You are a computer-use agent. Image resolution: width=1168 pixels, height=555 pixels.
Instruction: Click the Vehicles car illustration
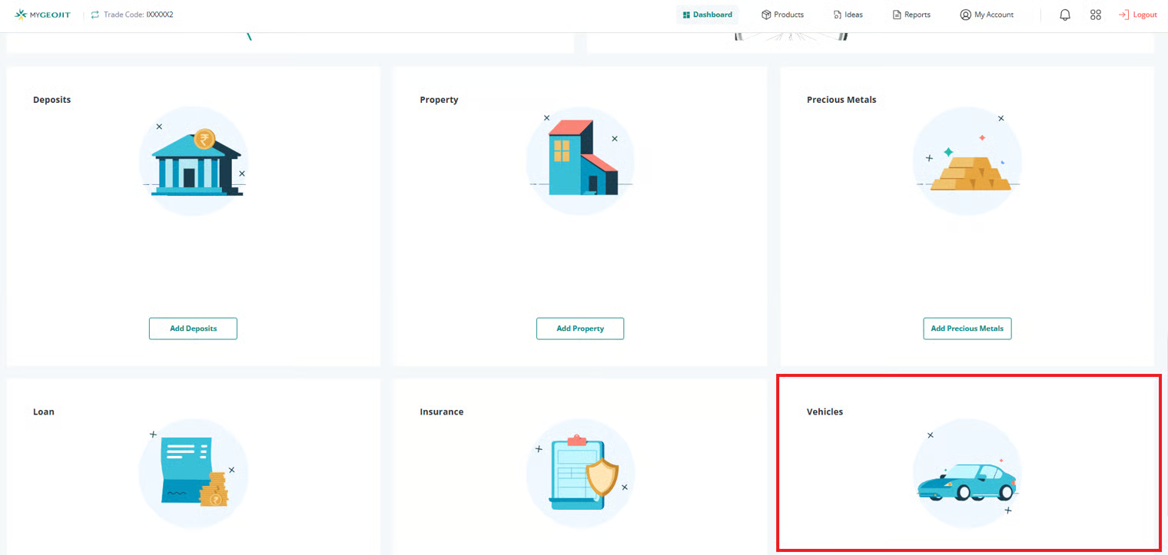(967, 482)
